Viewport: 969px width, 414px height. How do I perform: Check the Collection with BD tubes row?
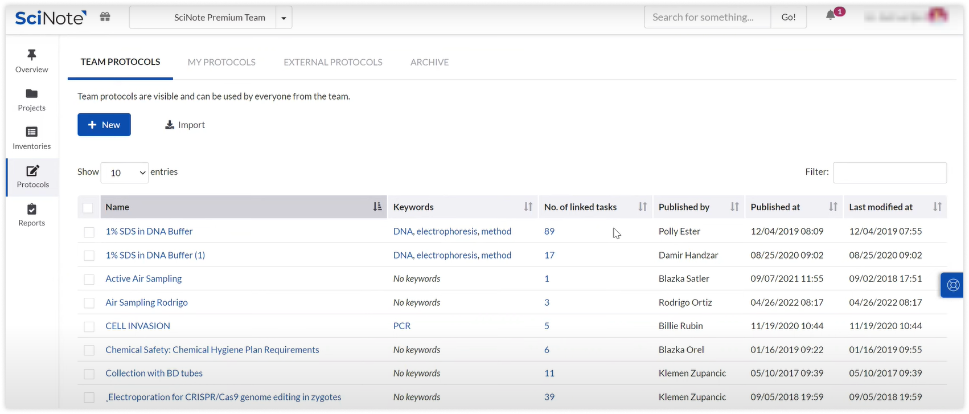(x=89, y=374)
